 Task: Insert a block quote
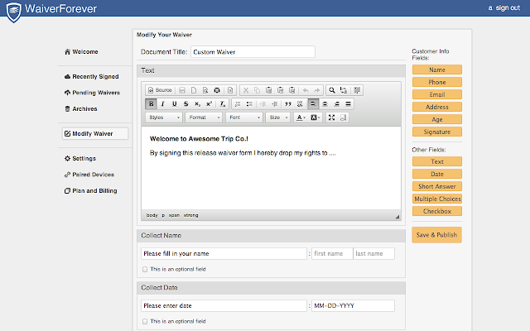[288, 103]
